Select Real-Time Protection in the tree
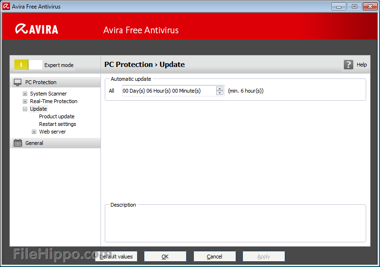This screenshot has width=380, height=267. [x=53, y=101]
